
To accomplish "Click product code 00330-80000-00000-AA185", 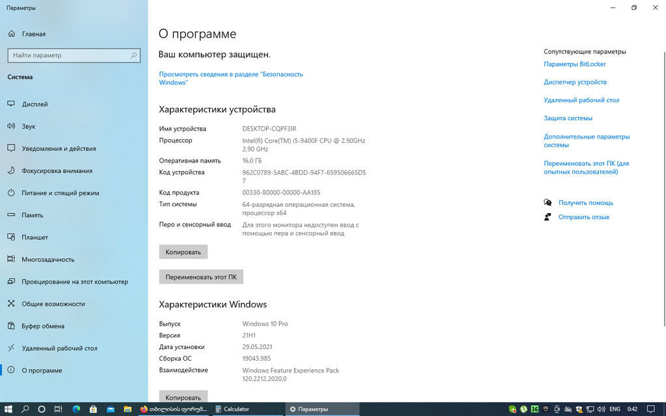I will tap(281, 192).
